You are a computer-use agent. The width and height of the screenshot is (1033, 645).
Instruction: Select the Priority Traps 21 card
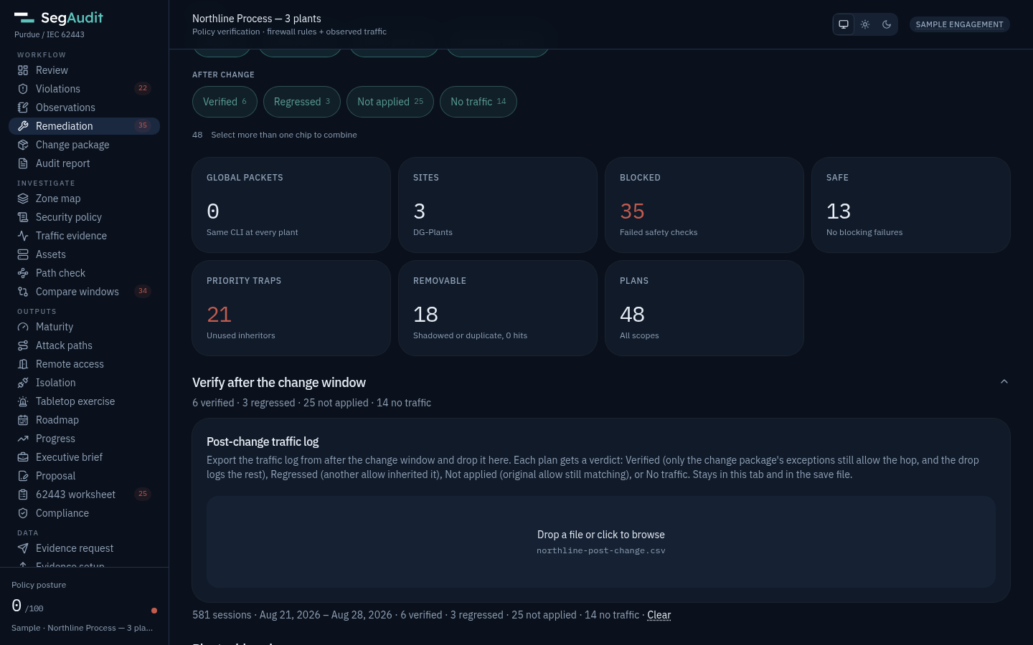coord(291,308)
